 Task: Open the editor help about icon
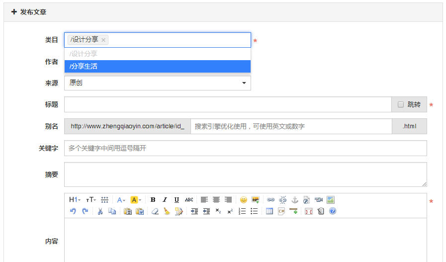click(333, 211)
